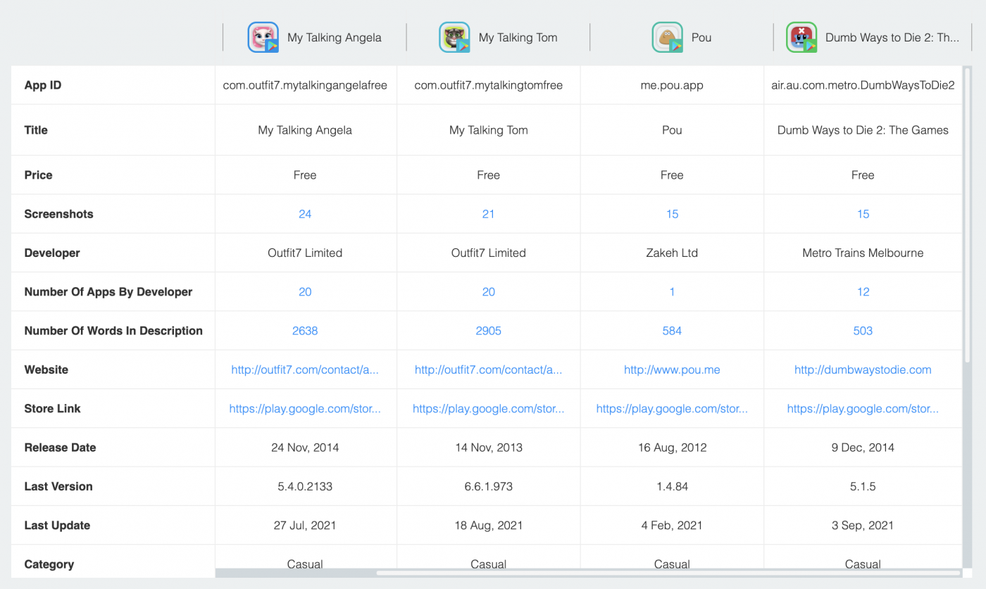The width and height of the screenshot is (986, 589).
Task: Visit http://dumbwaystodie.com website link
Action: (x=863, y=369)
